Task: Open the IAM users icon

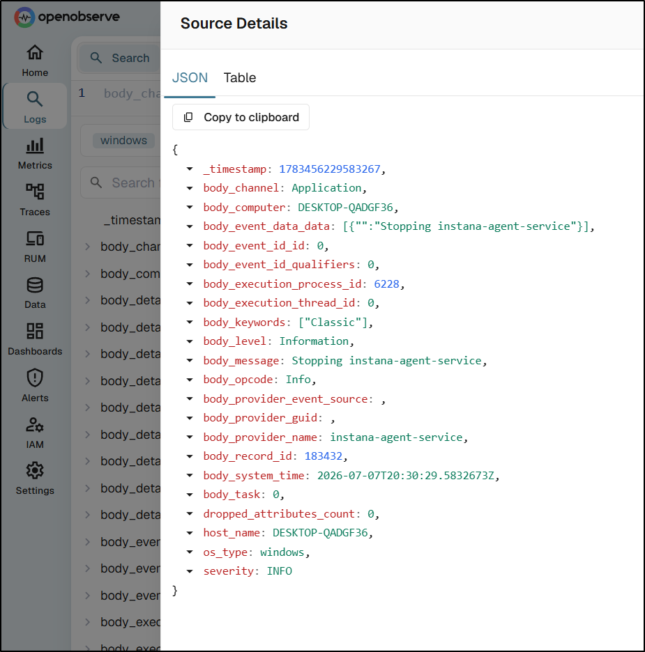Action: point(35,424)
